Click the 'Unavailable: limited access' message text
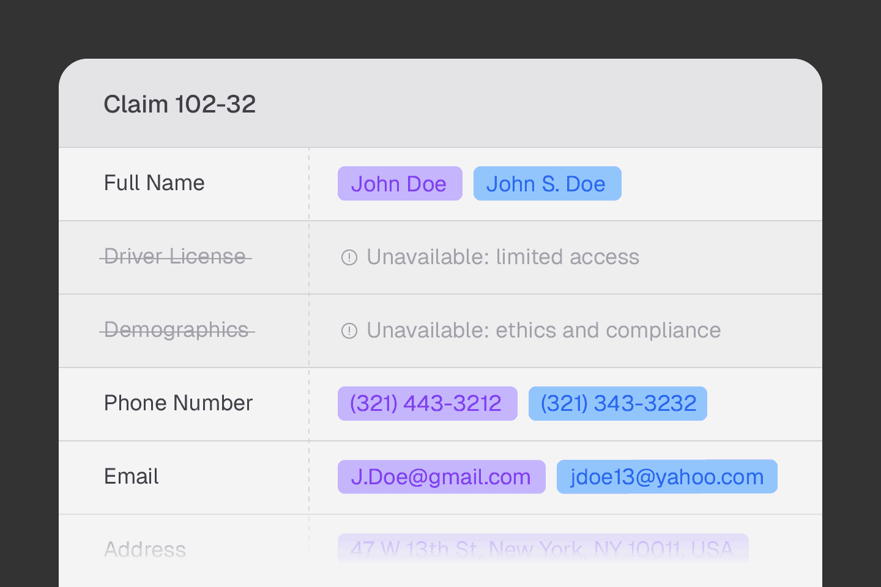The image size is (881, 587). point(502,257)
